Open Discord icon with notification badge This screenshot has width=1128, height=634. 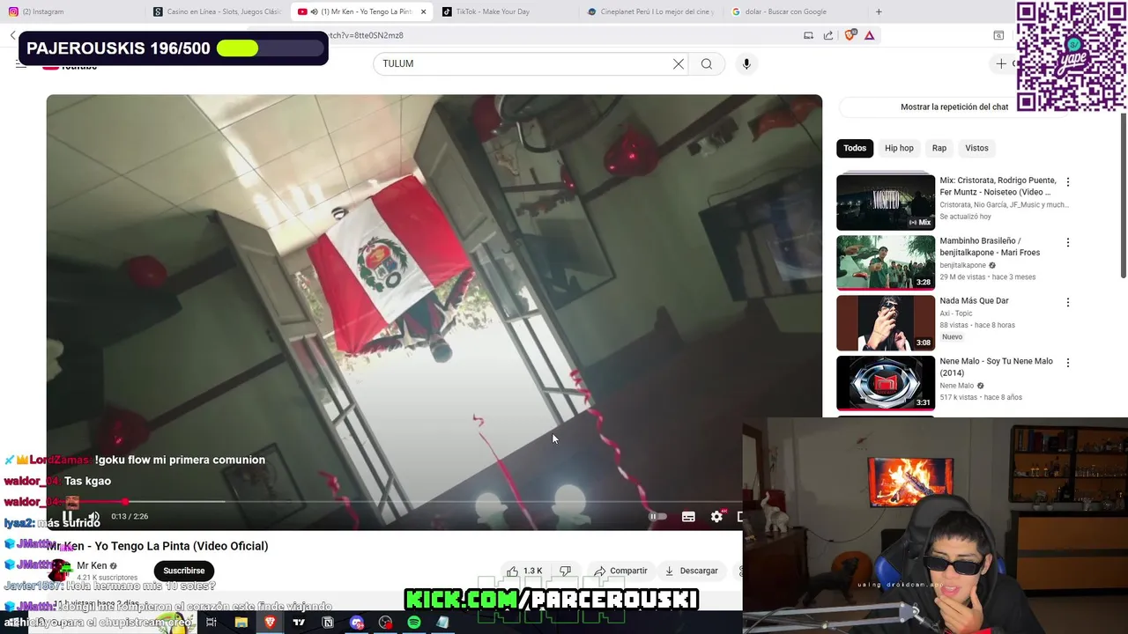(356, 623)
